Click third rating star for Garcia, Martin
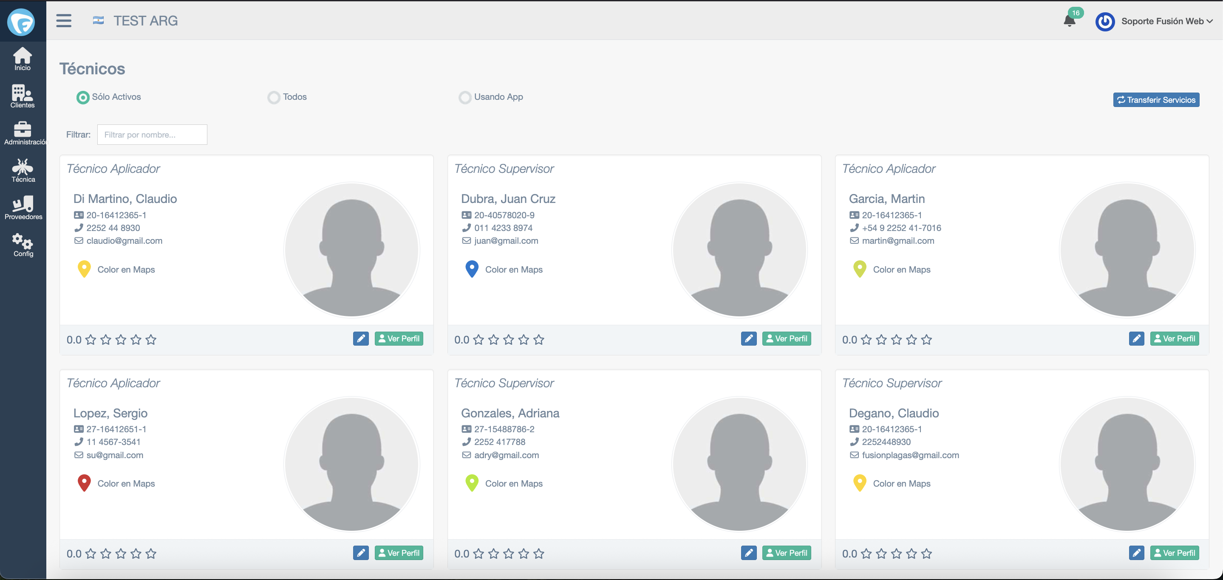The image size is (1223, 580). (x=896, y=340)
